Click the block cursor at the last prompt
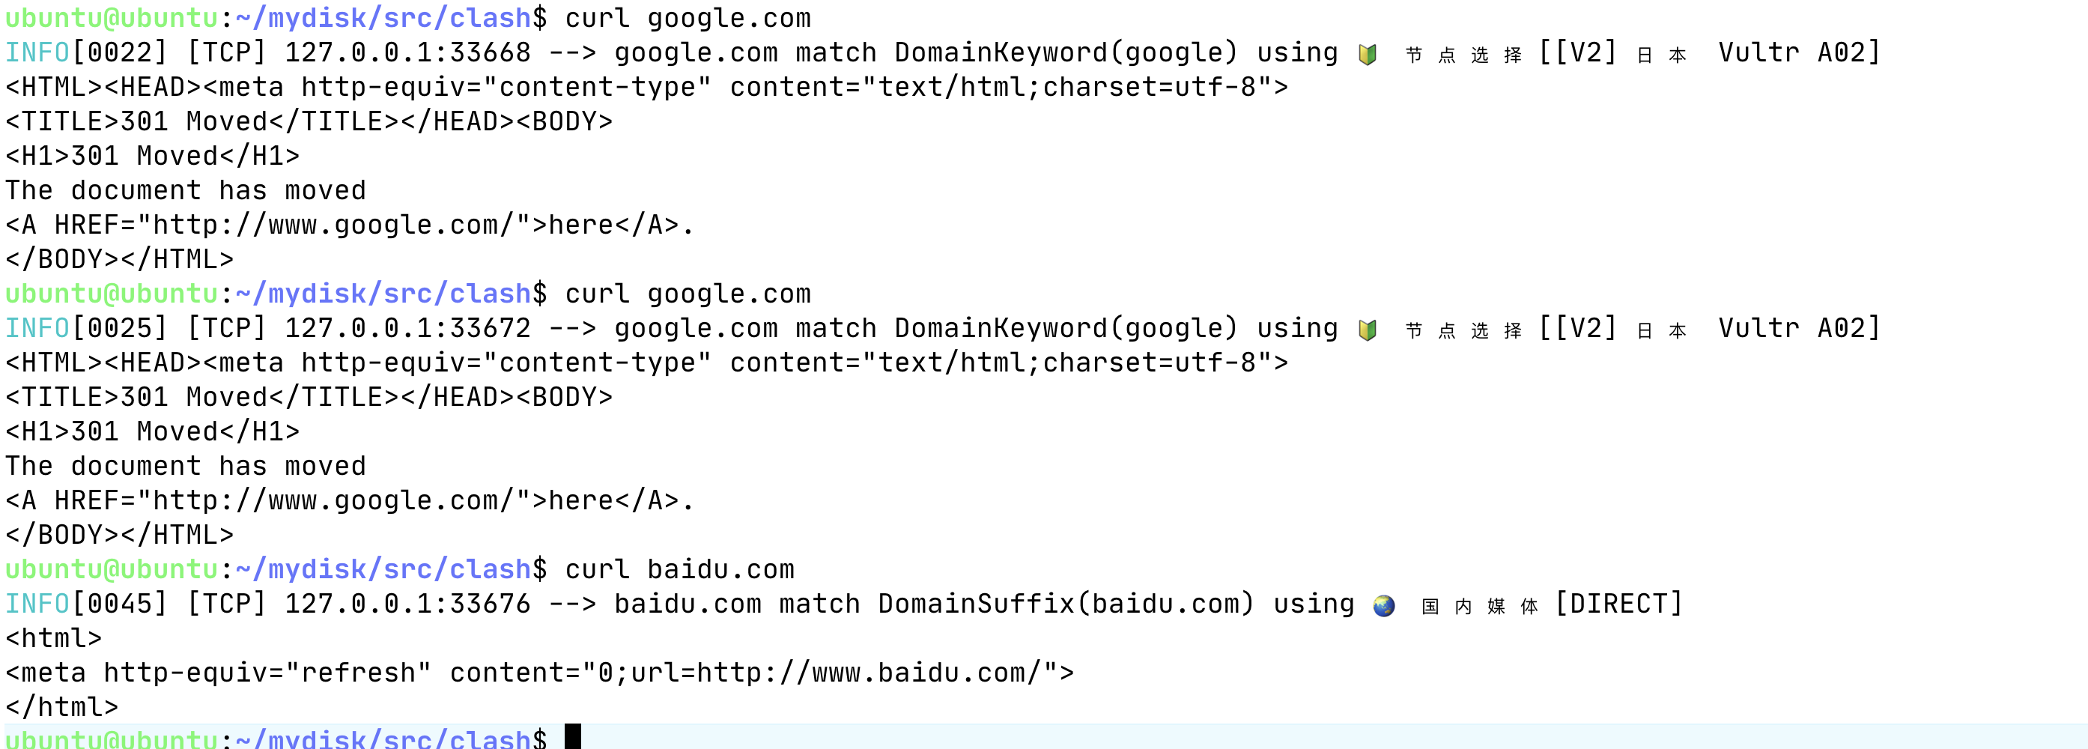 [572, 736]
